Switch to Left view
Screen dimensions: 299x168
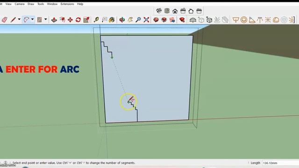(199, 11)
